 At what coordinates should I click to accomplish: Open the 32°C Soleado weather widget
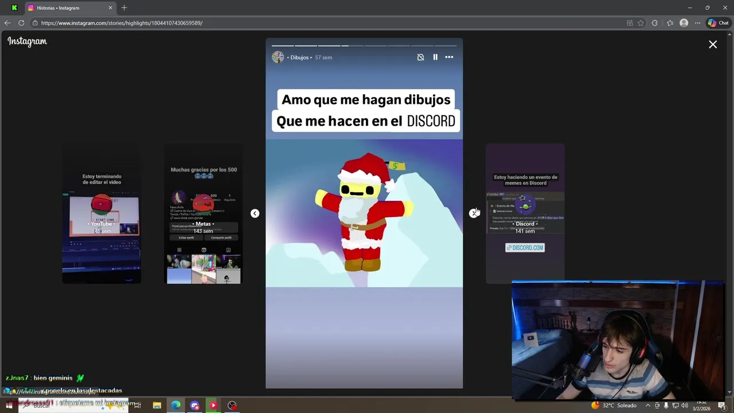tap(615, 405)
